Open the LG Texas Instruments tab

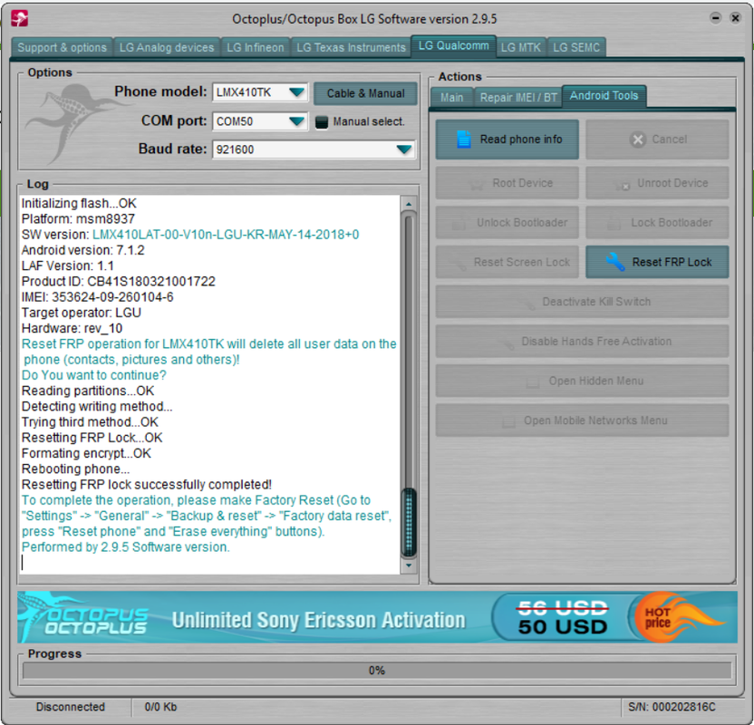pos(351,48)
